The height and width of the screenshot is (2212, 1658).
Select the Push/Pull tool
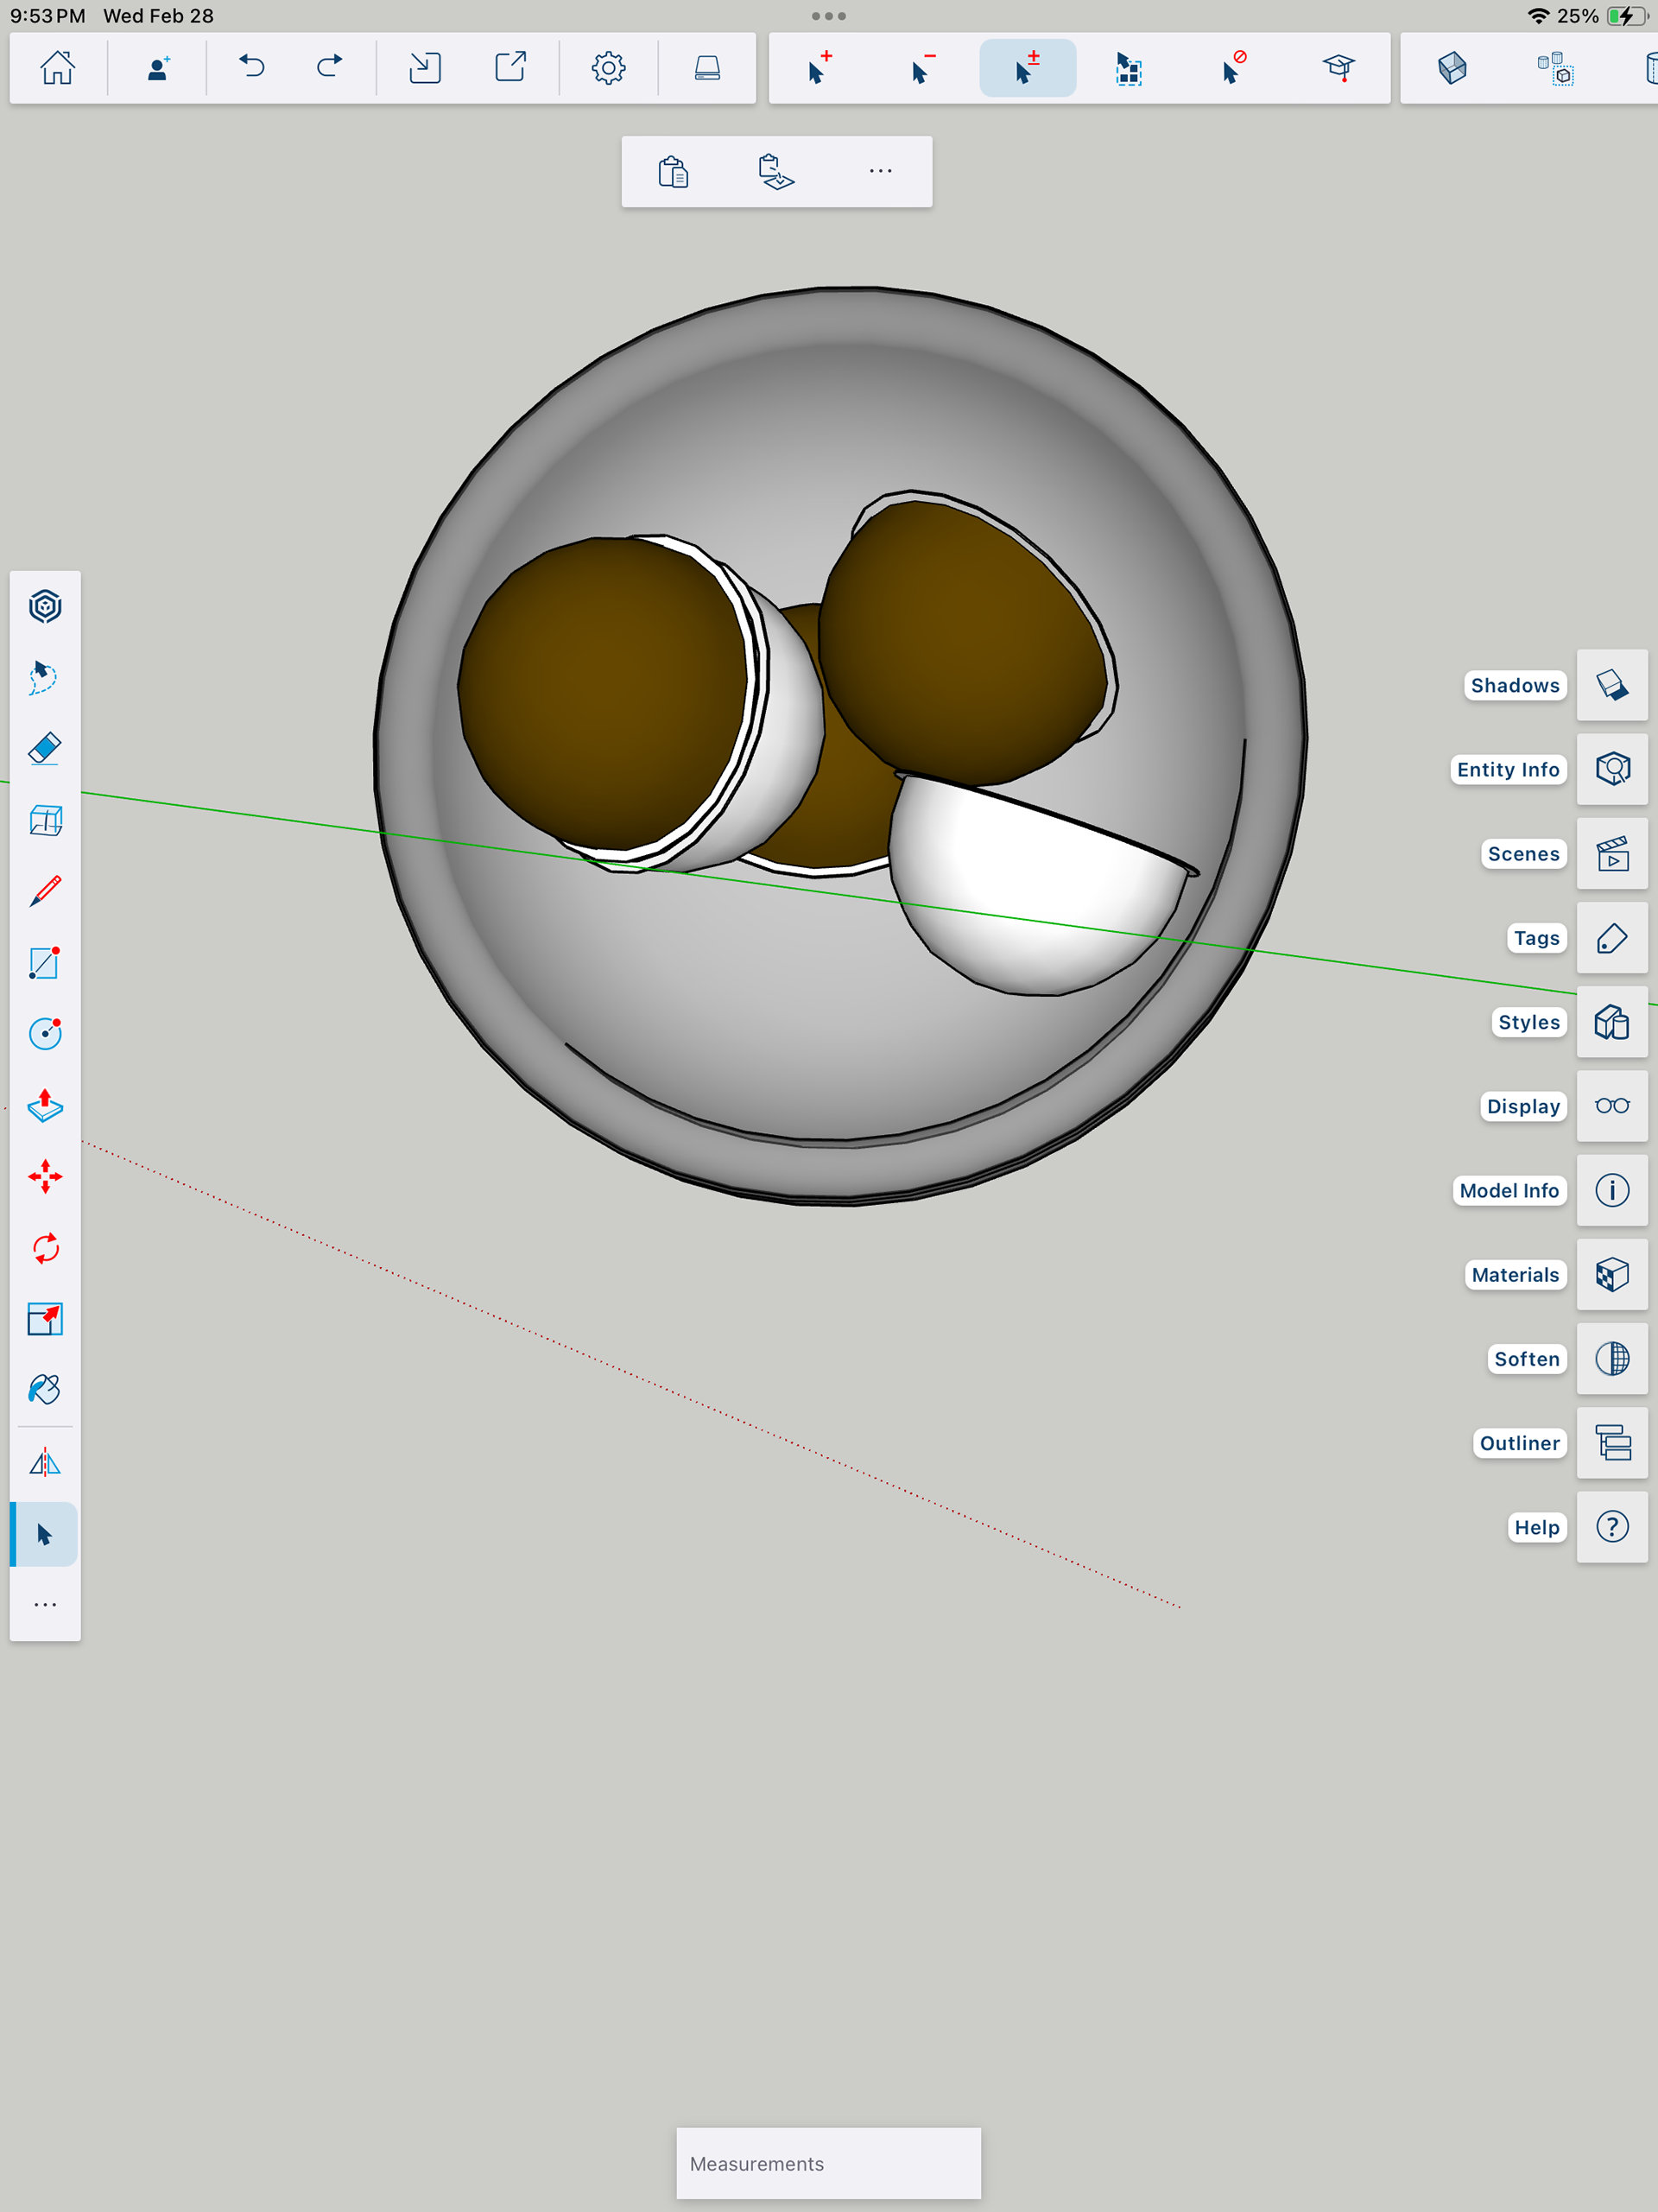click(45, 1105)
